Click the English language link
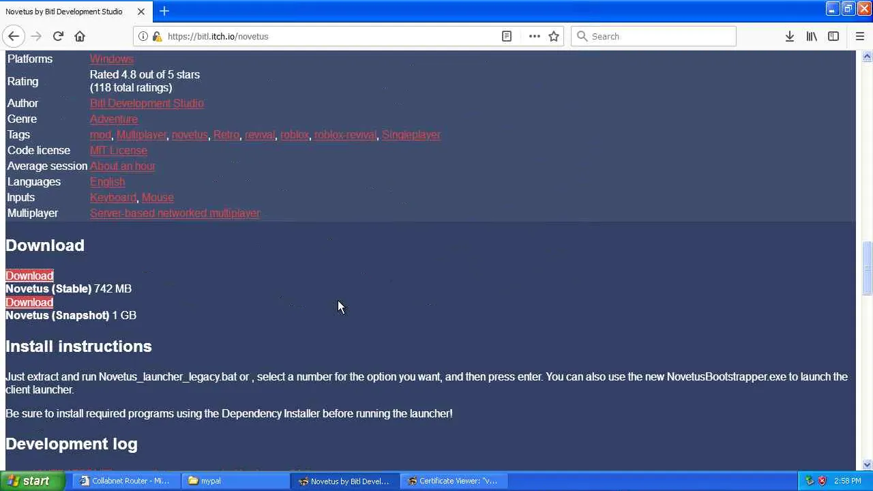Image resolution: width=873 pixels, height=491 pixels. [108, 181]
